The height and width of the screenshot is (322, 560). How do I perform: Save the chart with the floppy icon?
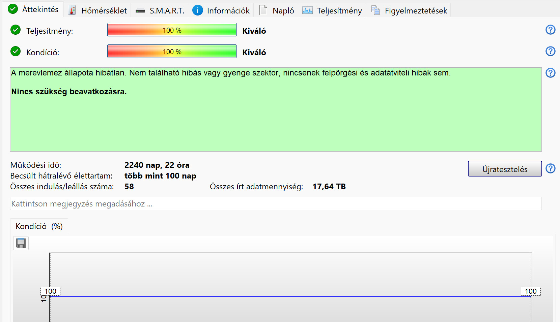click(x=21, y=243)
